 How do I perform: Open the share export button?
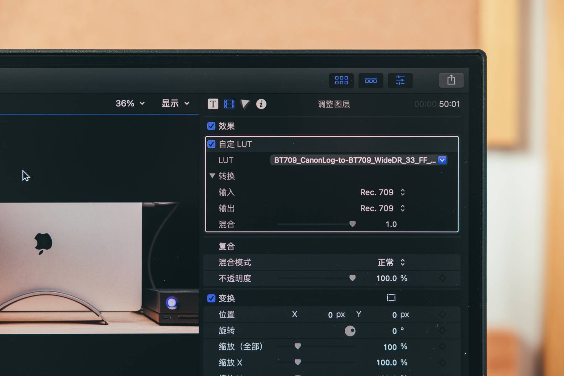(x=451, y=80)
